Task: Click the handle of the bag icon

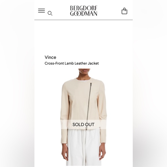Action: pos(124,9)
